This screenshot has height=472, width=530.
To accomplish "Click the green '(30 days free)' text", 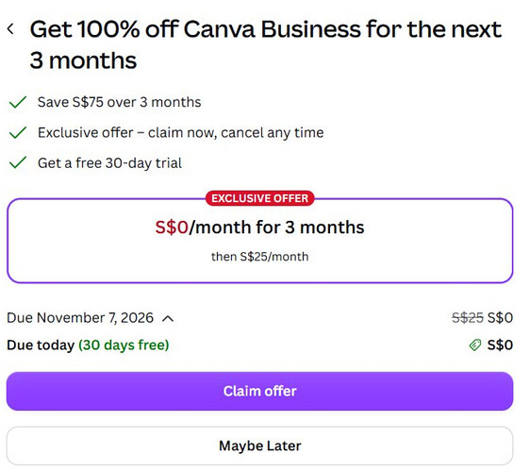I will point(124,346).
